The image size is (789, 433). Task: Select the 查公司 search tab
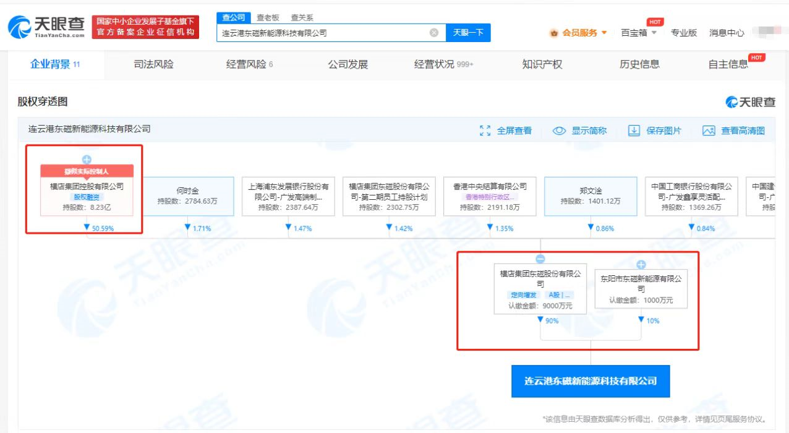pyautogui.click(x=234, y=17)
